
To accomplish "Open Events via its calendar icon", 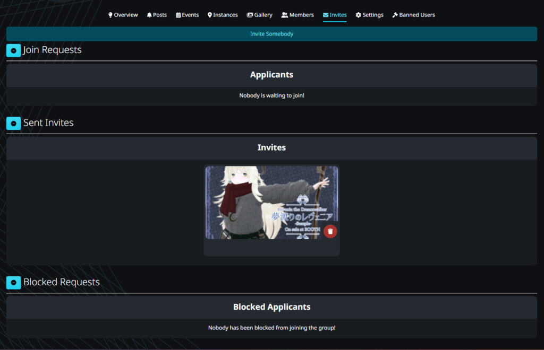I will [178, 15].
